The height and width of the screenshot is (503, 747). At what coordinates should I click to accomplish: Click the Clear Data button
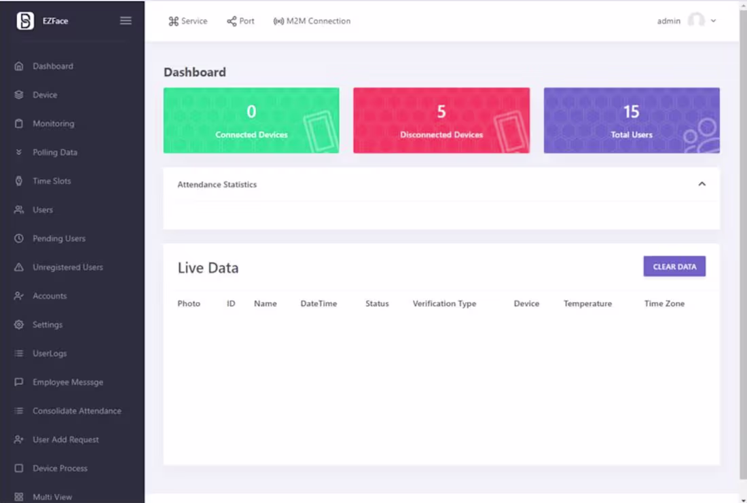(674, 266)
